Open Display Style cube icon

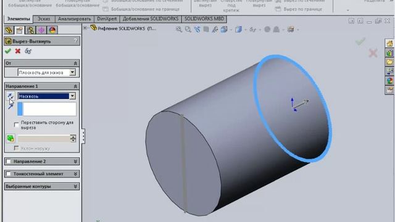pos(238,30)
